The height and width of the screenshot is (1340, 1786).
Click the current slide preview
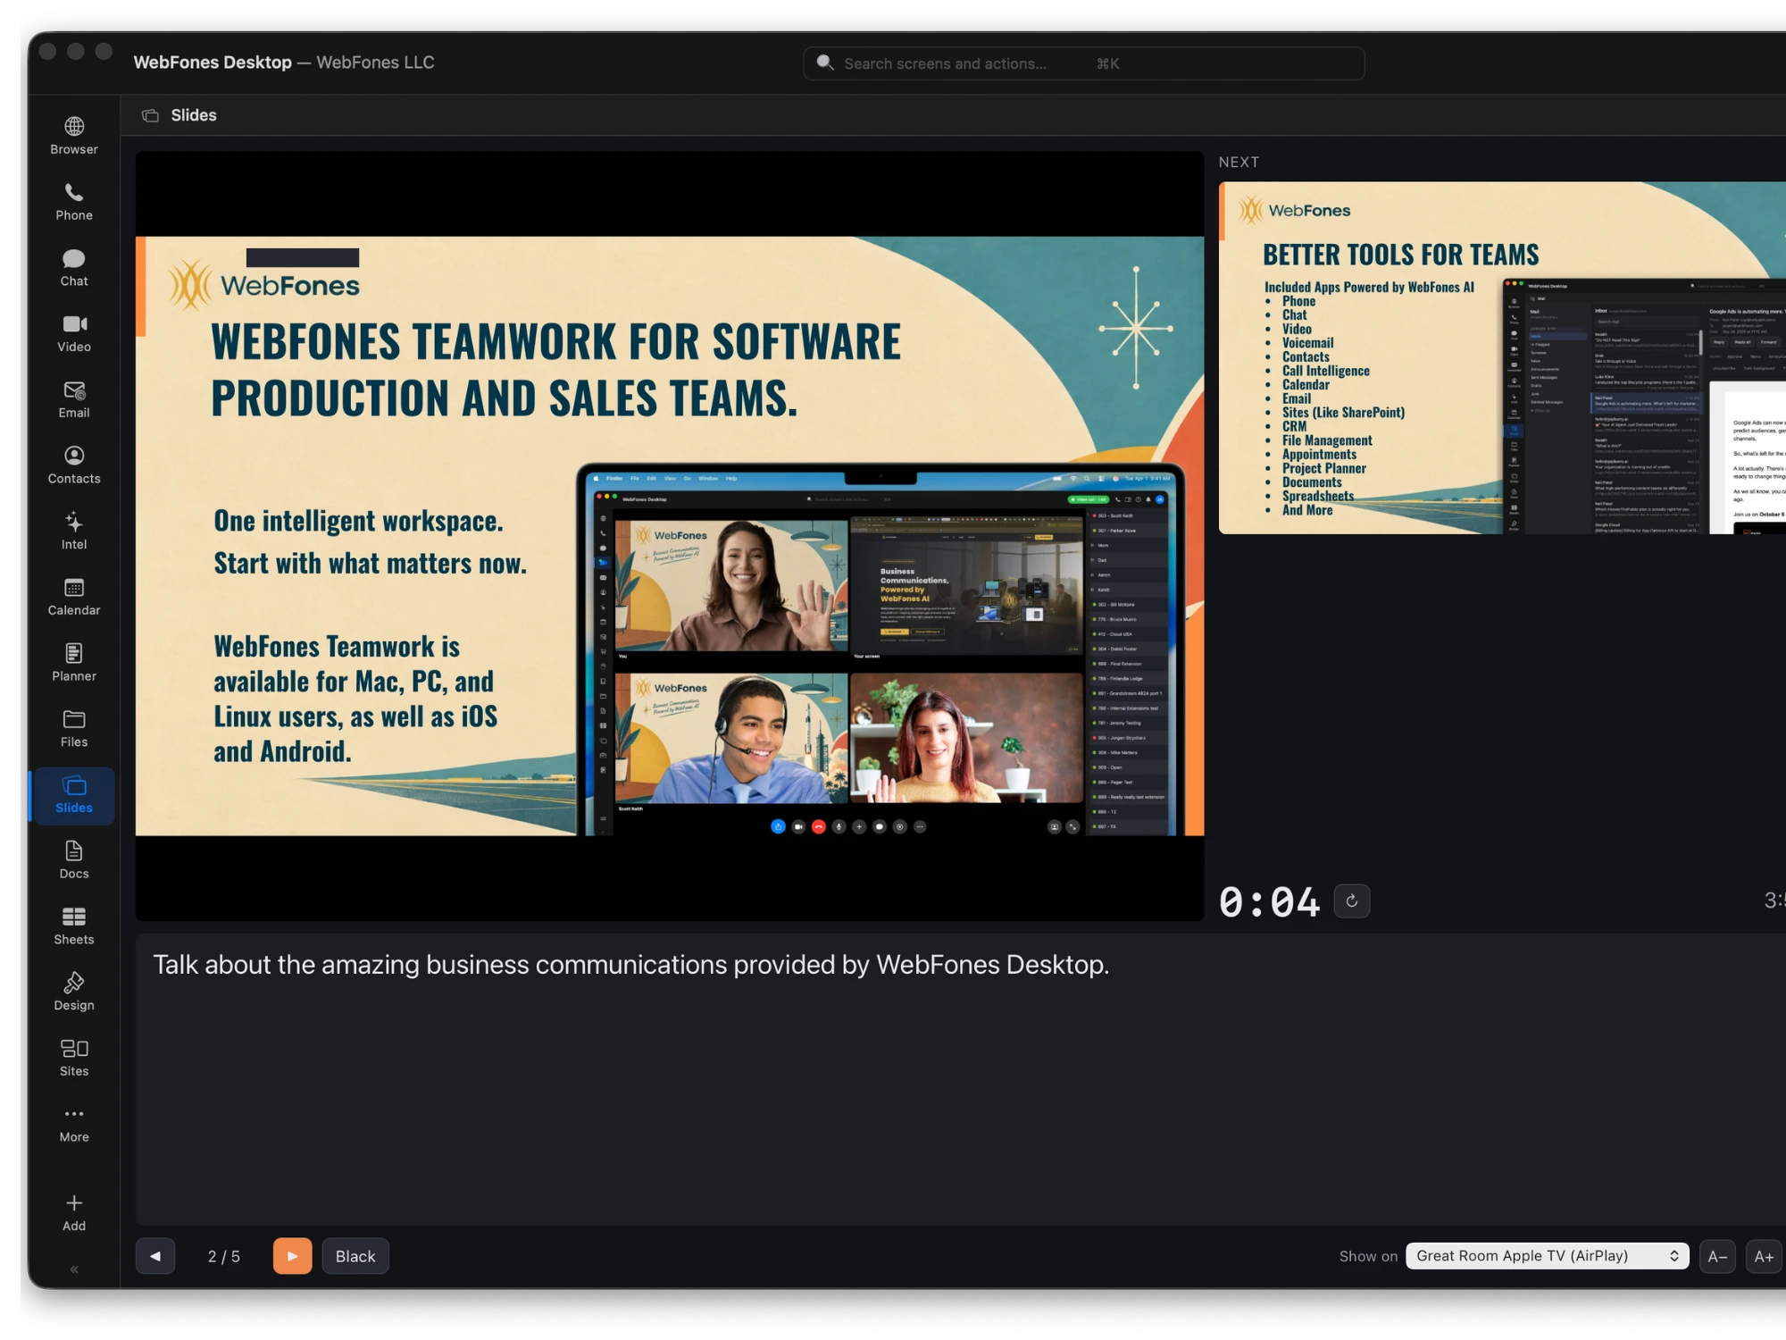[670, 536]
